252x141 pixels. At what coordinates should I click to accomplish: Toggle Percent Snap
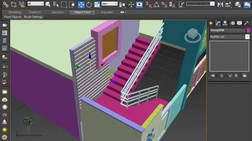(164, 5)
